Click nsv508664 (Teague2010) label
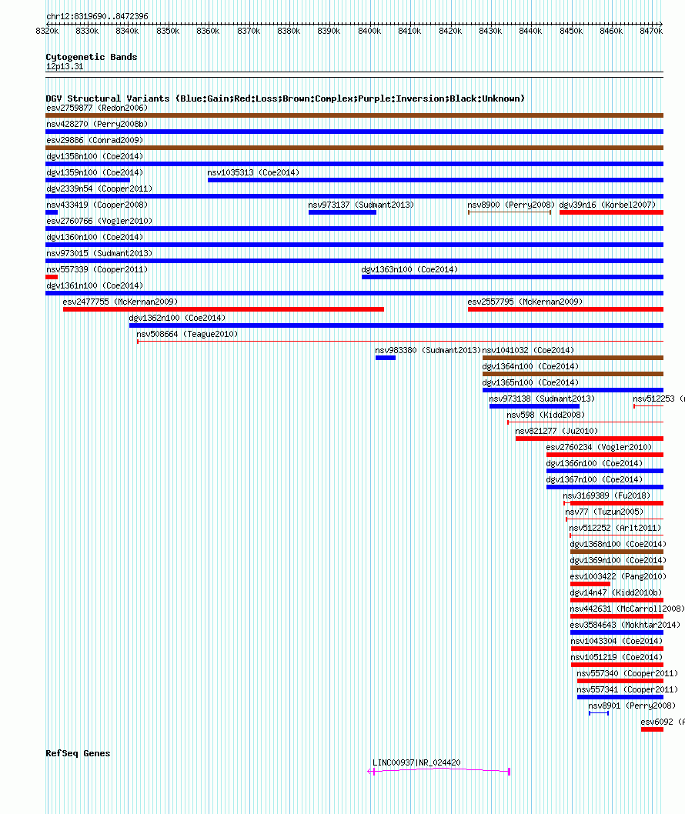The image size is (685, 814). (187, 334)
